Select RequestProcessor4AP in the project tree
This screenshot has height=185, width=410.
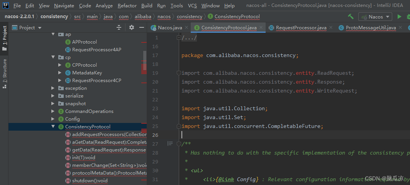point(97,50)
